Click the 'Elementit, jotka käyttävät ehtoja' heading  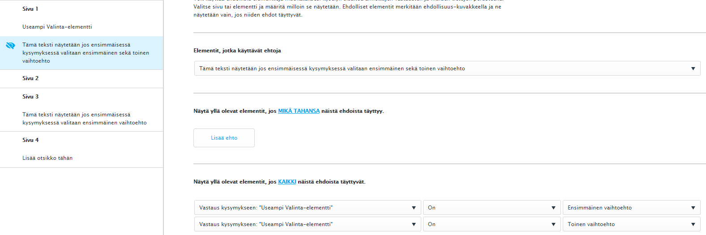pyautogui.click(x=237, y=51)
